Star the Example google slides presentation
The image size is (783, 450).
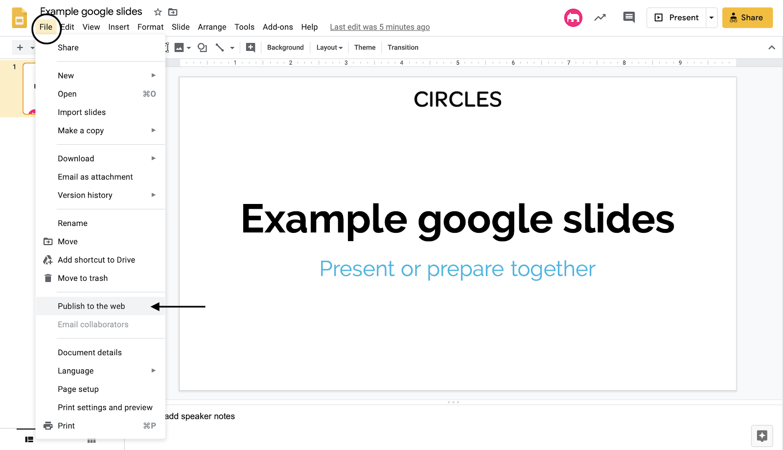click(x=158, y=12)
